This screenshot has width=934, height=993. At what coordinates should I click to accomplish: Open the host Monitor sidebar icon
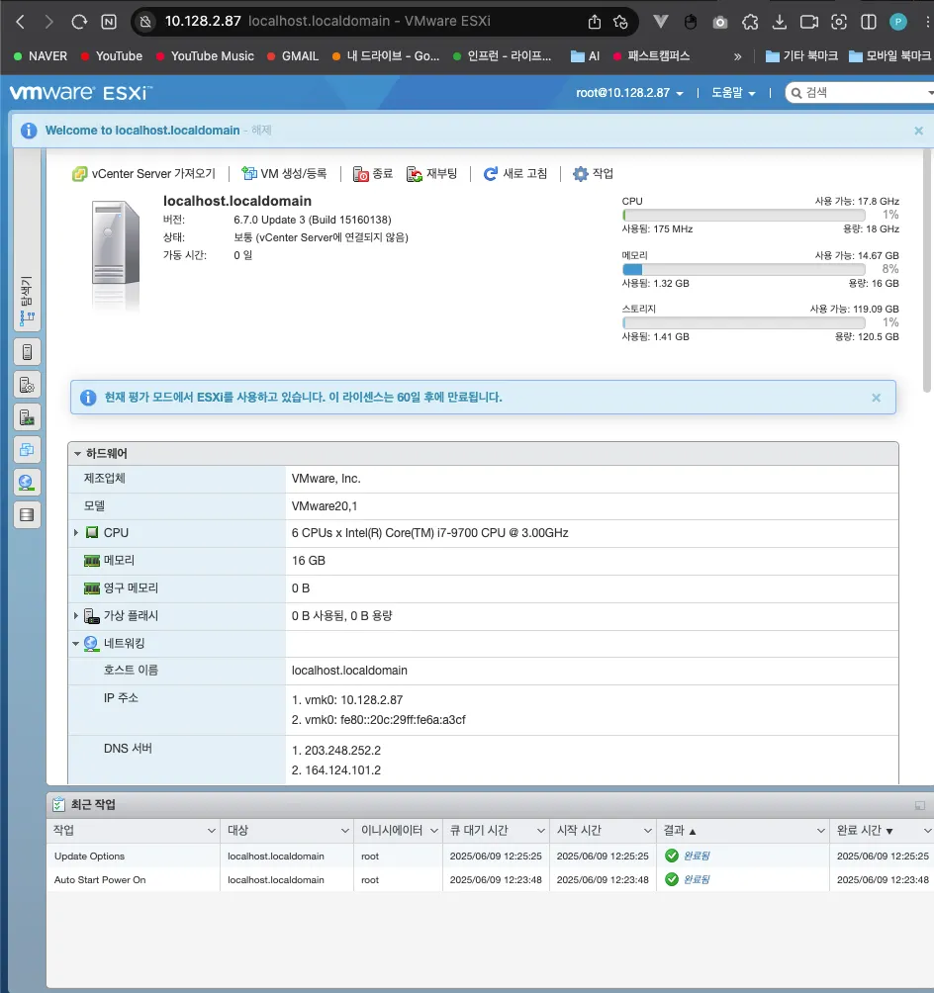(27, 417)
